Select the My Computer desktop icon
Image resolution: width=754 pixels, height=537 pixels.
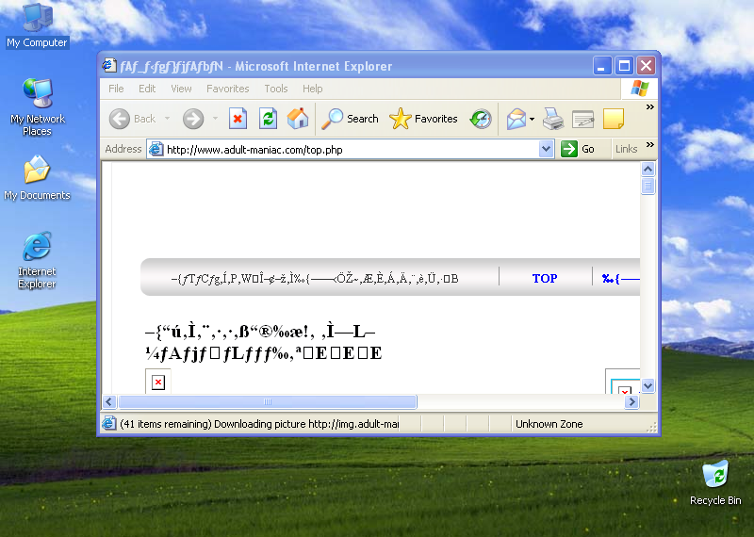[37, 26]
